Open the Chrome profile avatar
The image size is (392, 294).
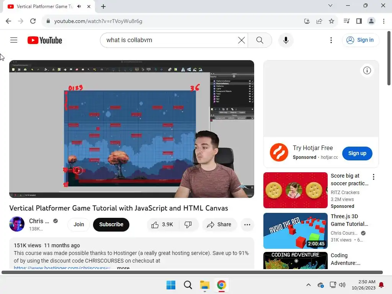point(371,21)
